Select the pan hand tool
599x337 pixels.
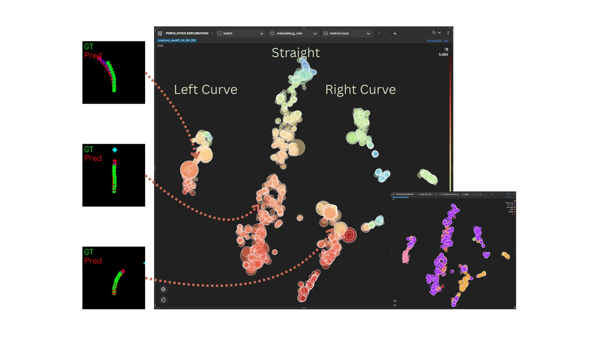pos(163,300)
